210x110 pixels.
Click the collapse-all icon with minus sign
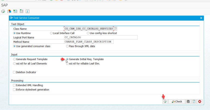21,11
